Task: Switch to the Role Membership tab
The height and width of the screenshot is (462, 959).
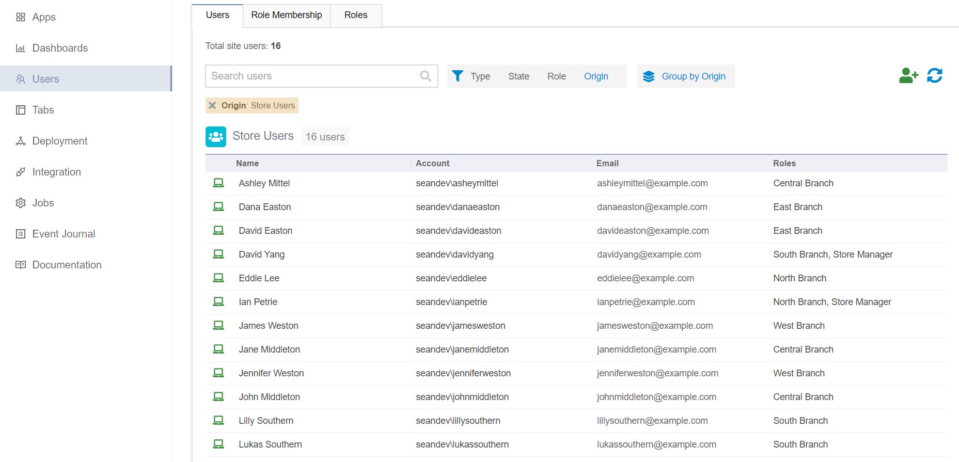Action: [286, 15]
